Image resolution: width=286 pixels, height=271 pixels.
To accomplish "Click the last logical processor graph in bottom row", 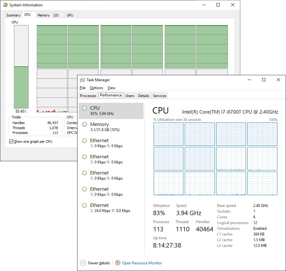I will coord(262,183).
